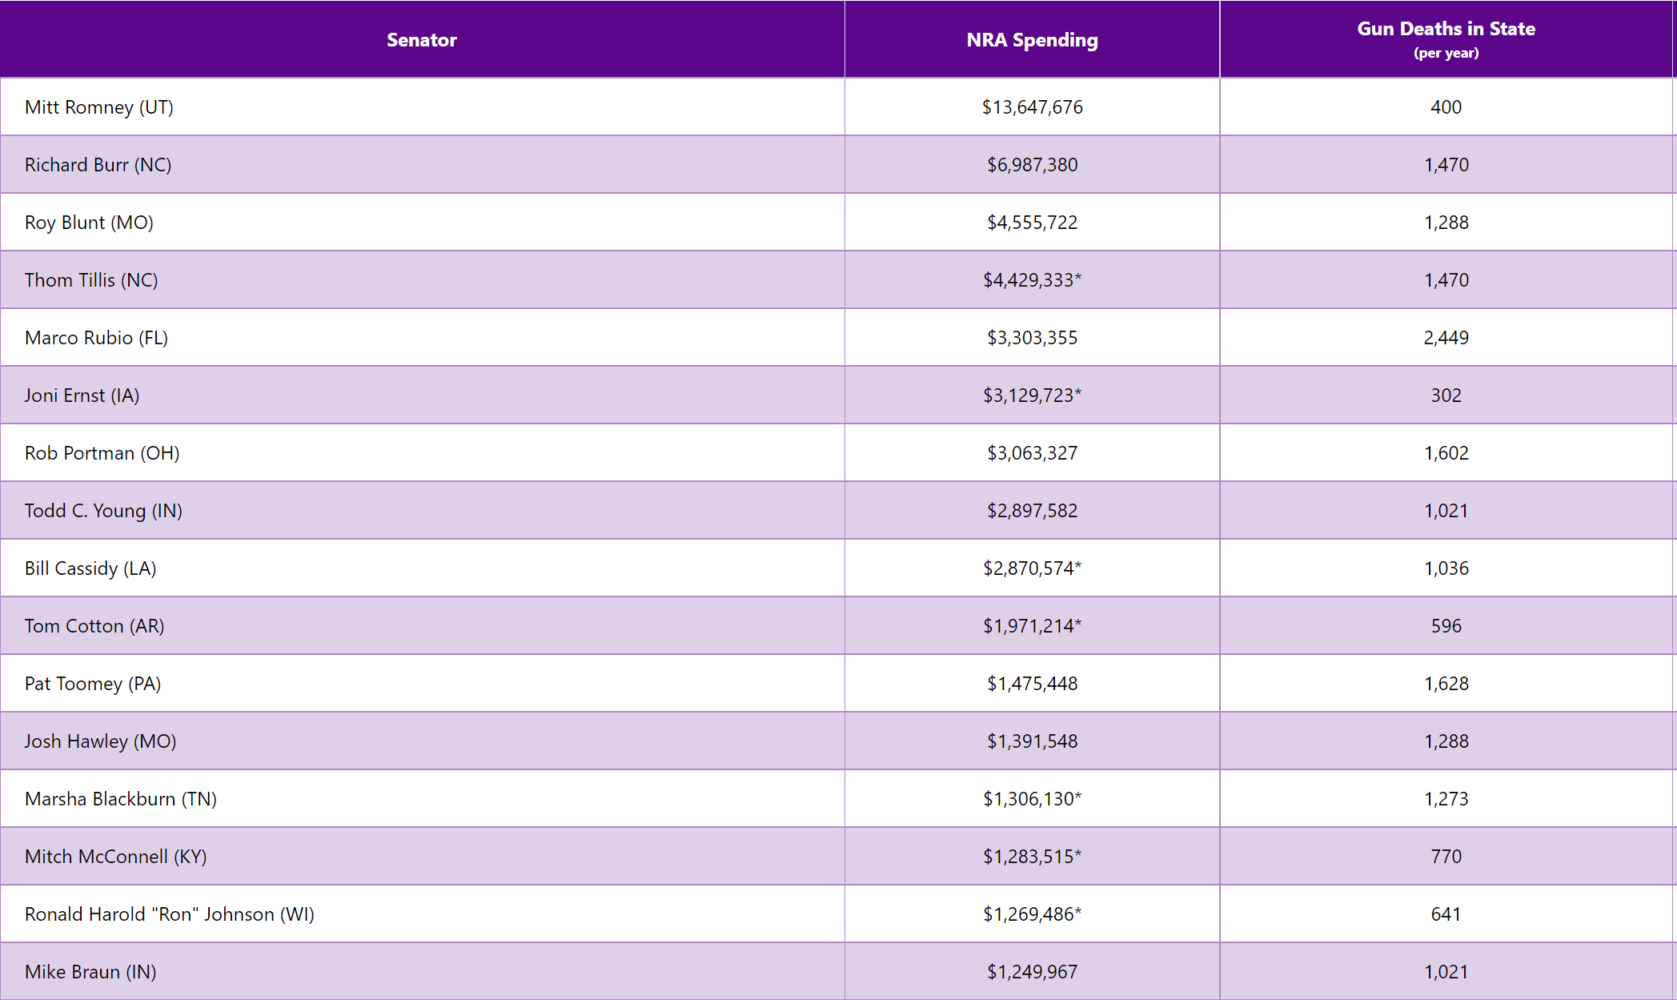
Task: Select the Roy Blunt (MO) name cell
Action: pyautogui.click(x=89, y=223)
